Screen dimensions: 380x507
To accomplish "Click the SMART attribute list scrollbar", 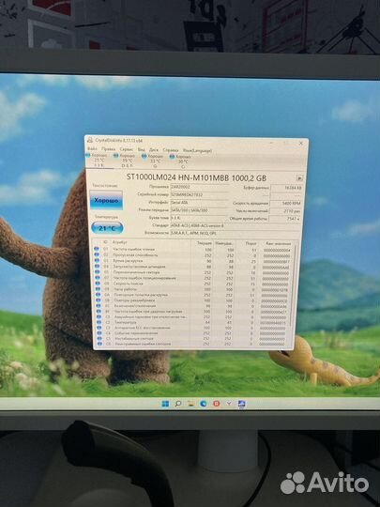I will point(294,293).
